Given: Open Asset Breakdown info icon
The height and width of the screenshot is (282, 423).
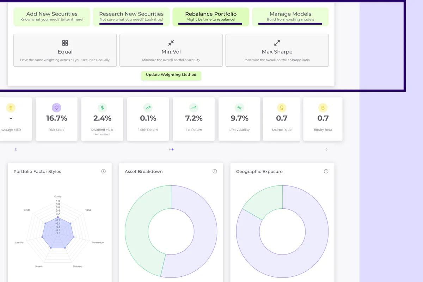Looking at the screenshot, I should (x=215, y=171).
